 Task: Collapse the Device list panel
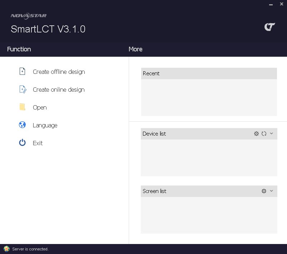(x=271, y=133)
